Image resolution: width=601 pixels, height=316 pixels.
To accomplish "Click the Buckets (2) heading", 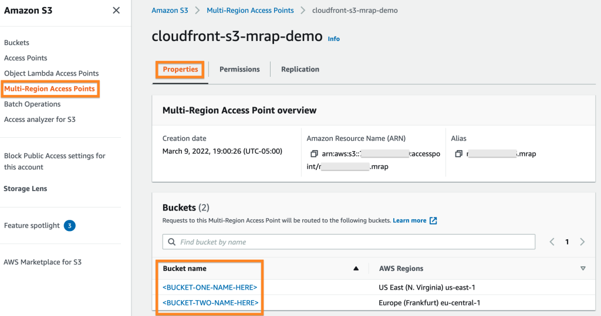I will (x=186, y=208).
